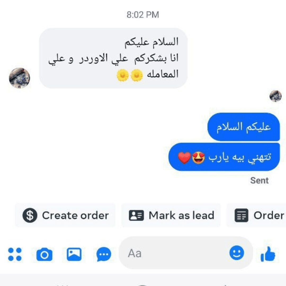Open the four-dot more apps menu
Viewport: 286px width, 286px height.
click(15, 254)
